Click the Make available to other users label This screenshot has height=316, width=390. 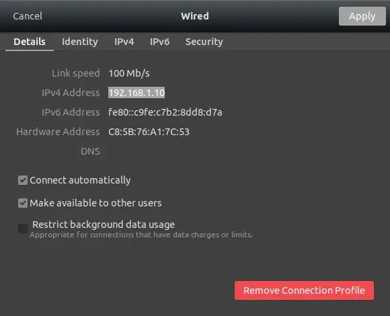95,203
